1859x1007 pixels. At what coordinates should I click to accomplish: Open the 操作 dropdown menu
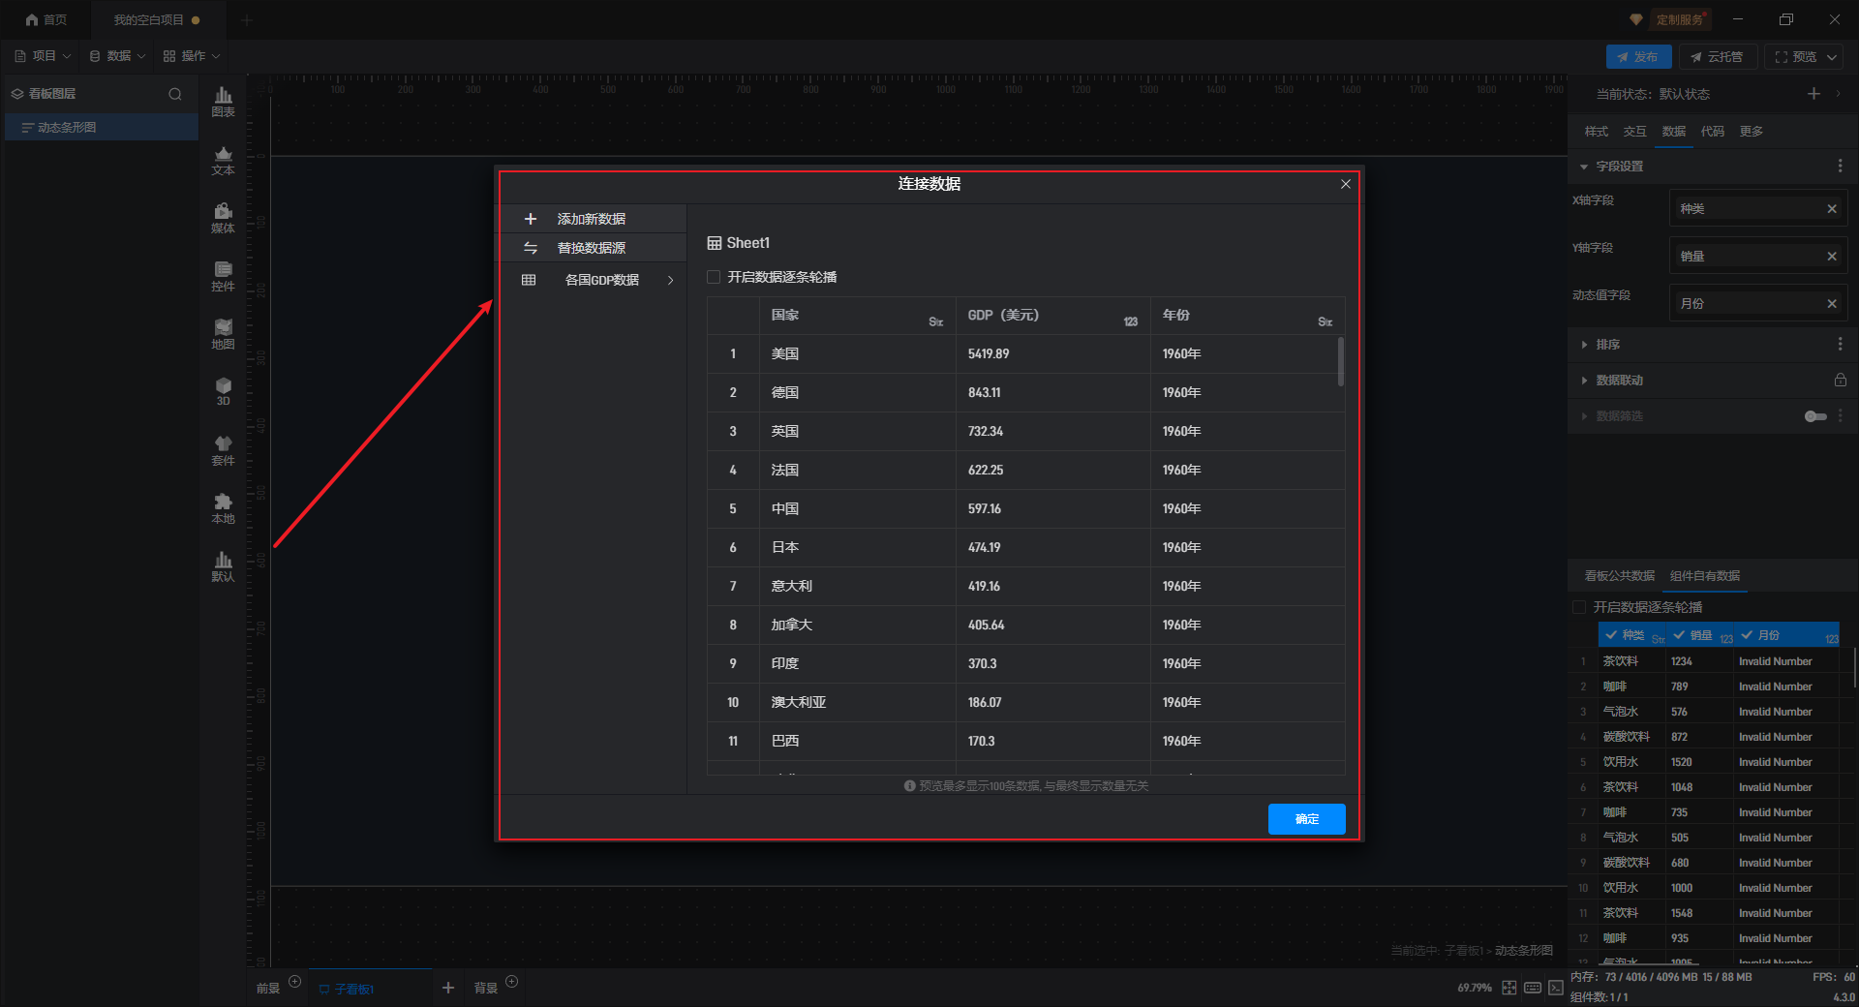click(x=193, y=56)
